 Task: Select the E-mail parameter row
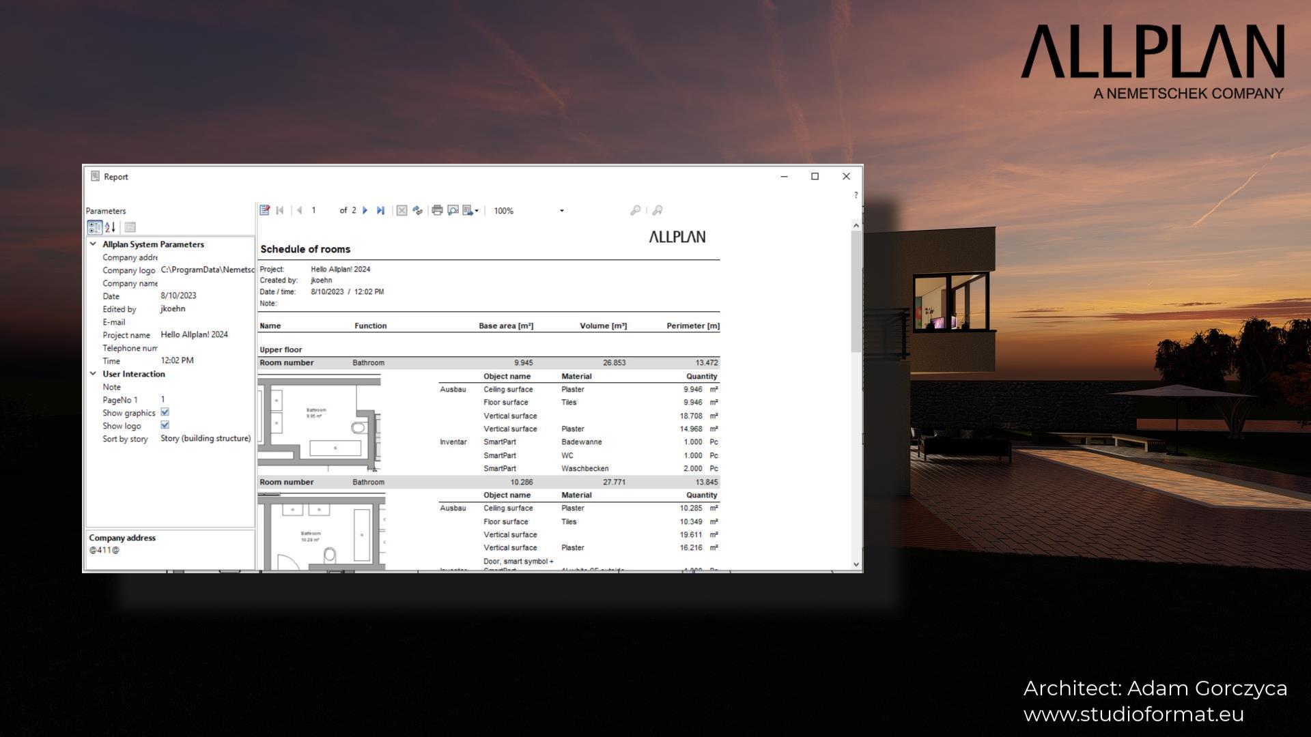[x=171, y=322]
